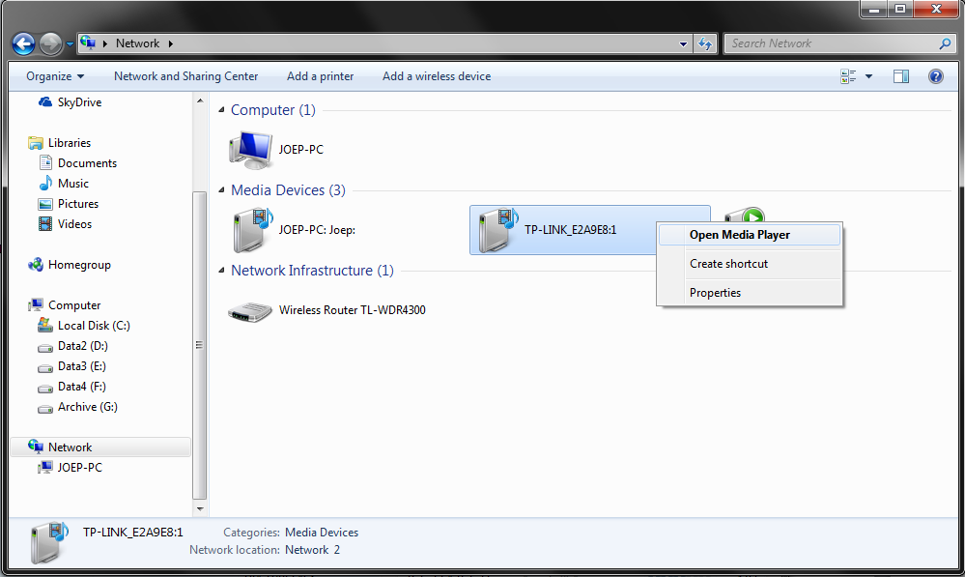Viewport: 965px width, 577px height.
Task: Select Computer in navigation pane
Action: [74, 305]
